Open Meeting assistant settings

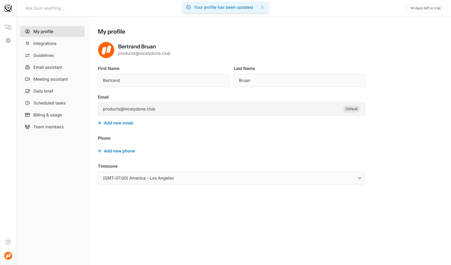pos(50,79)
